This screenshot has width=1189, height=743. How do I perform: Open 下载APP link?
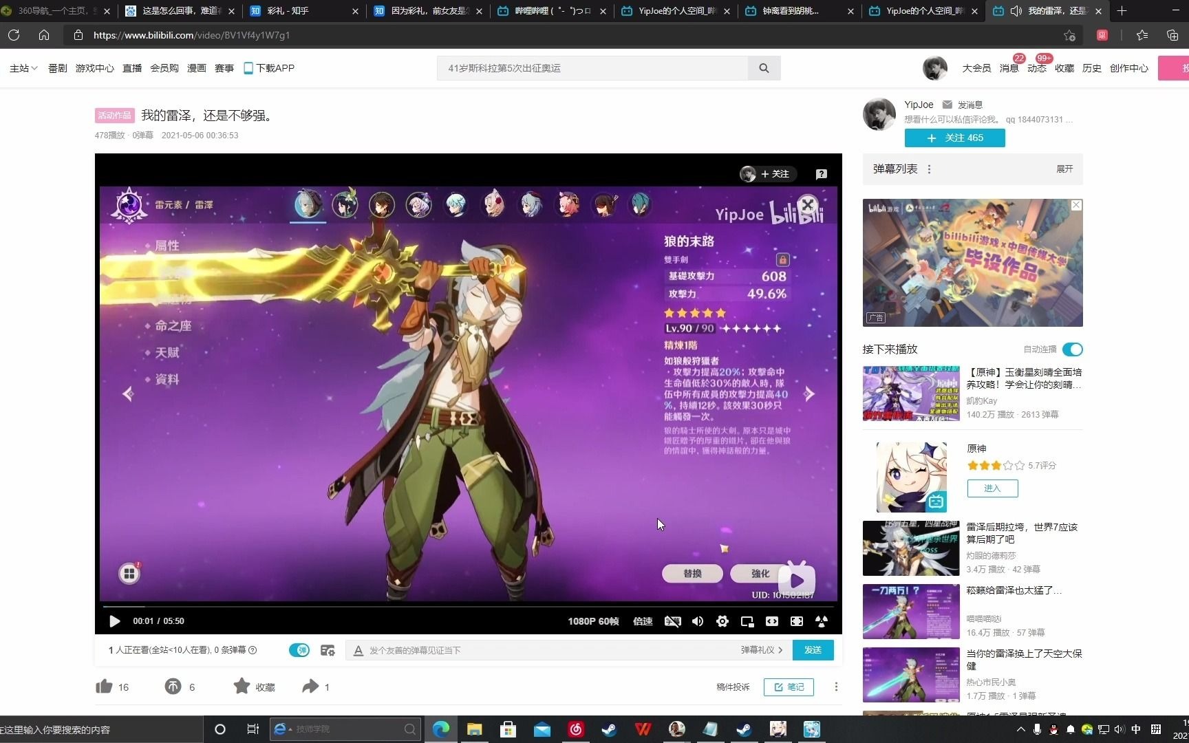(269, 68)
